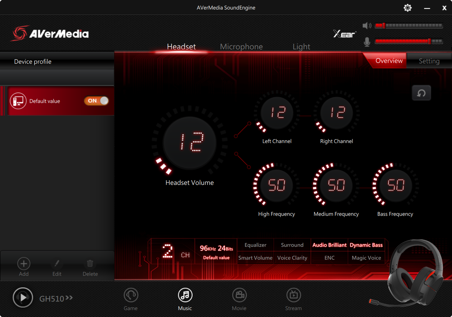Select the Default value profile row
Image resolution: width=452 pixels, height=317 pixels.
[57, 101]
